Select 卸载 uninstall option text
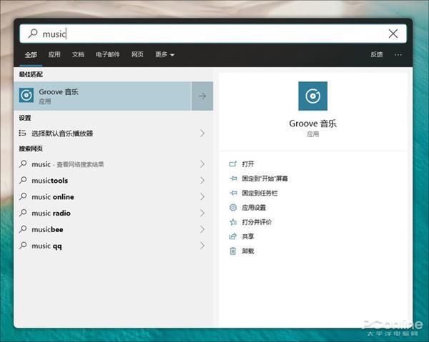This screenshot has width=429, height=342. pyautogui.click(x=248, y=251)
